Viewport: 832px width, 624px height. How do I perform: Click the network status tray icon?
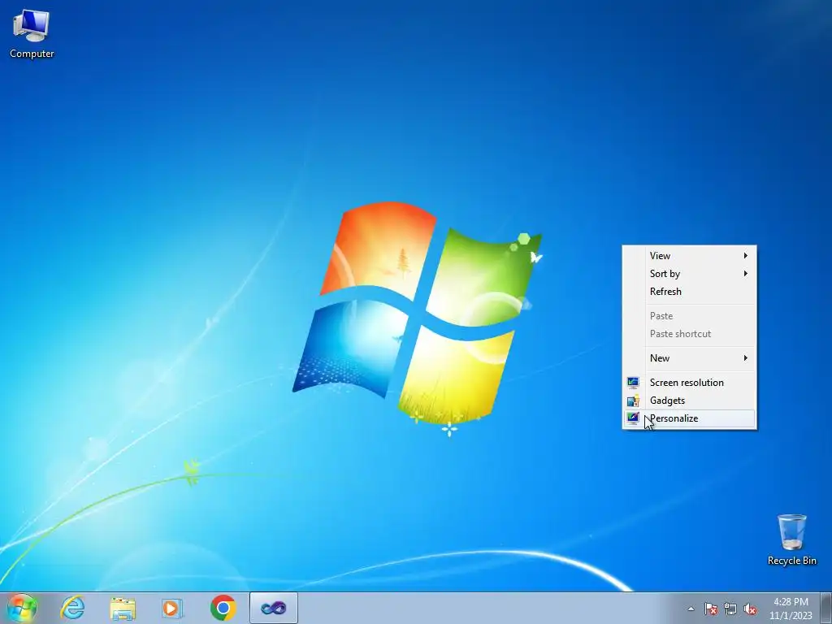(x=730, y=609)
